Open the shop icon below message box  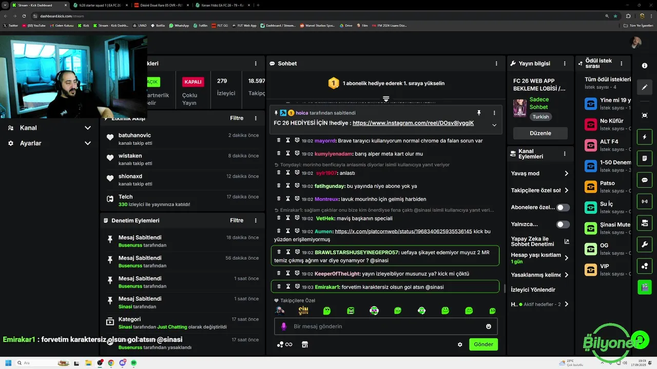coord(304,344)
